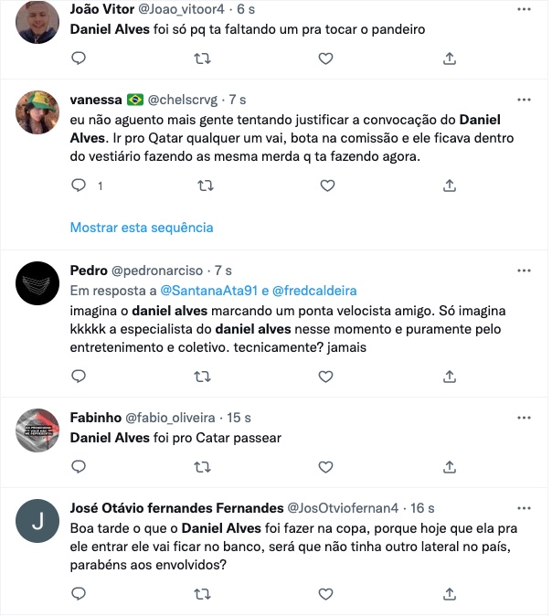The image size is (552, 616).
Task: Open more options on Pedro's tweet
Action: tap(524, 271)
